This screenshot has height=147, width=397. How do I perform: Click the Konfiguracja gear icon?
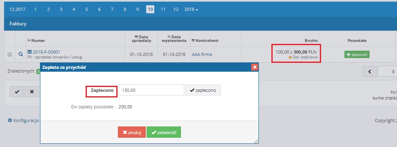10,120
